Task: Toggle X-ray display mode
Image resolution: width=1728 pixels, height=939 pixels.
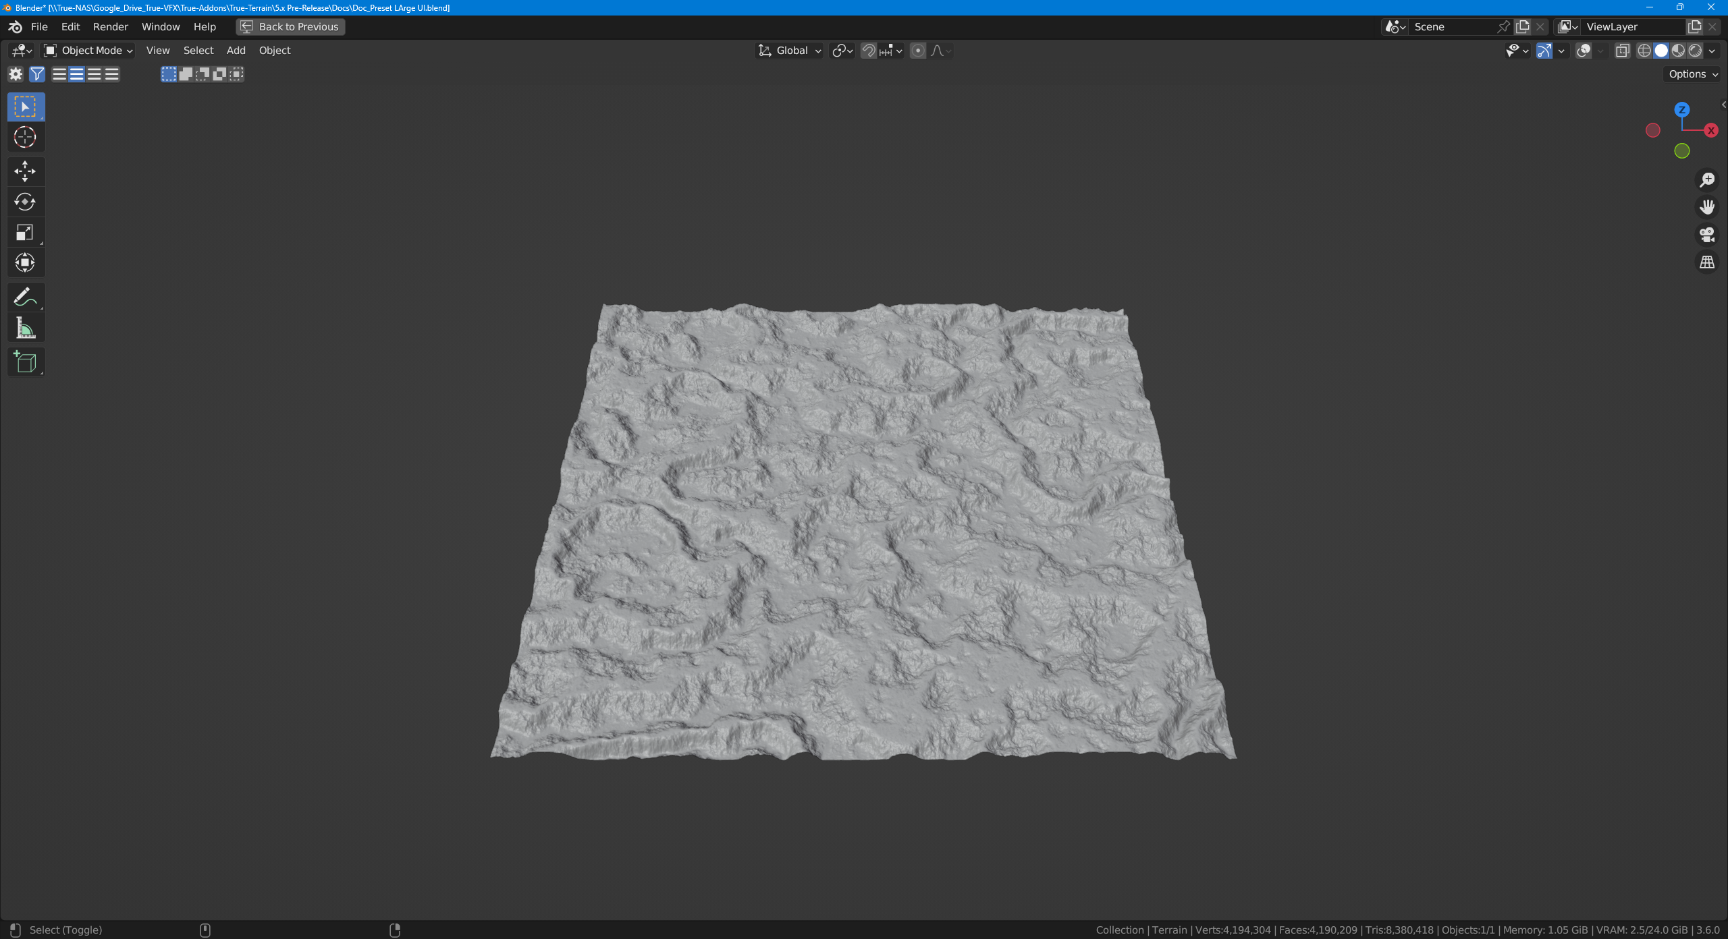Action: tap(1623, 51)
